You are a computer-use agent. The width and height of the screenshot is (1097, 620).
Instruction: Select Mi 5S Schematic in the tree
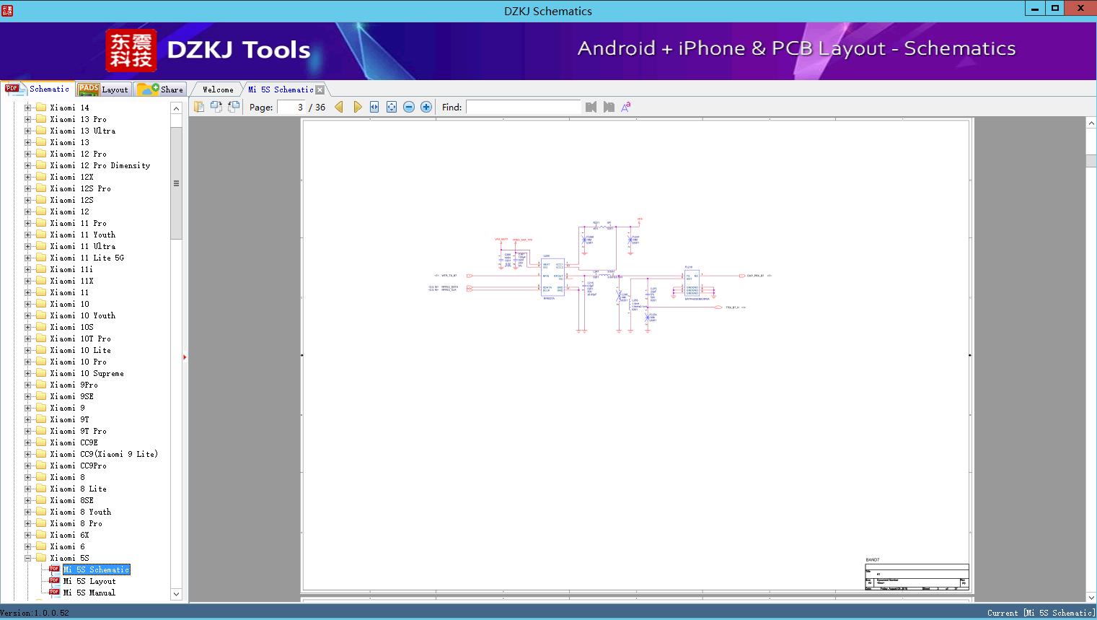tap(97, 569)
